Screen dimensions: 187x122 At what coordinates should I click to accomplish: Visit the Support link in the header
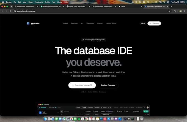(x=100, y=23)
